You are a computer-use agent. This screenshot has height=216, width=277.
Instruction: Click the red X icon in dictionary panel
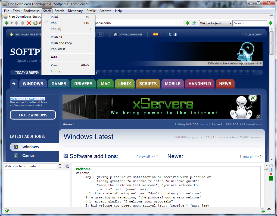[271, 174]
